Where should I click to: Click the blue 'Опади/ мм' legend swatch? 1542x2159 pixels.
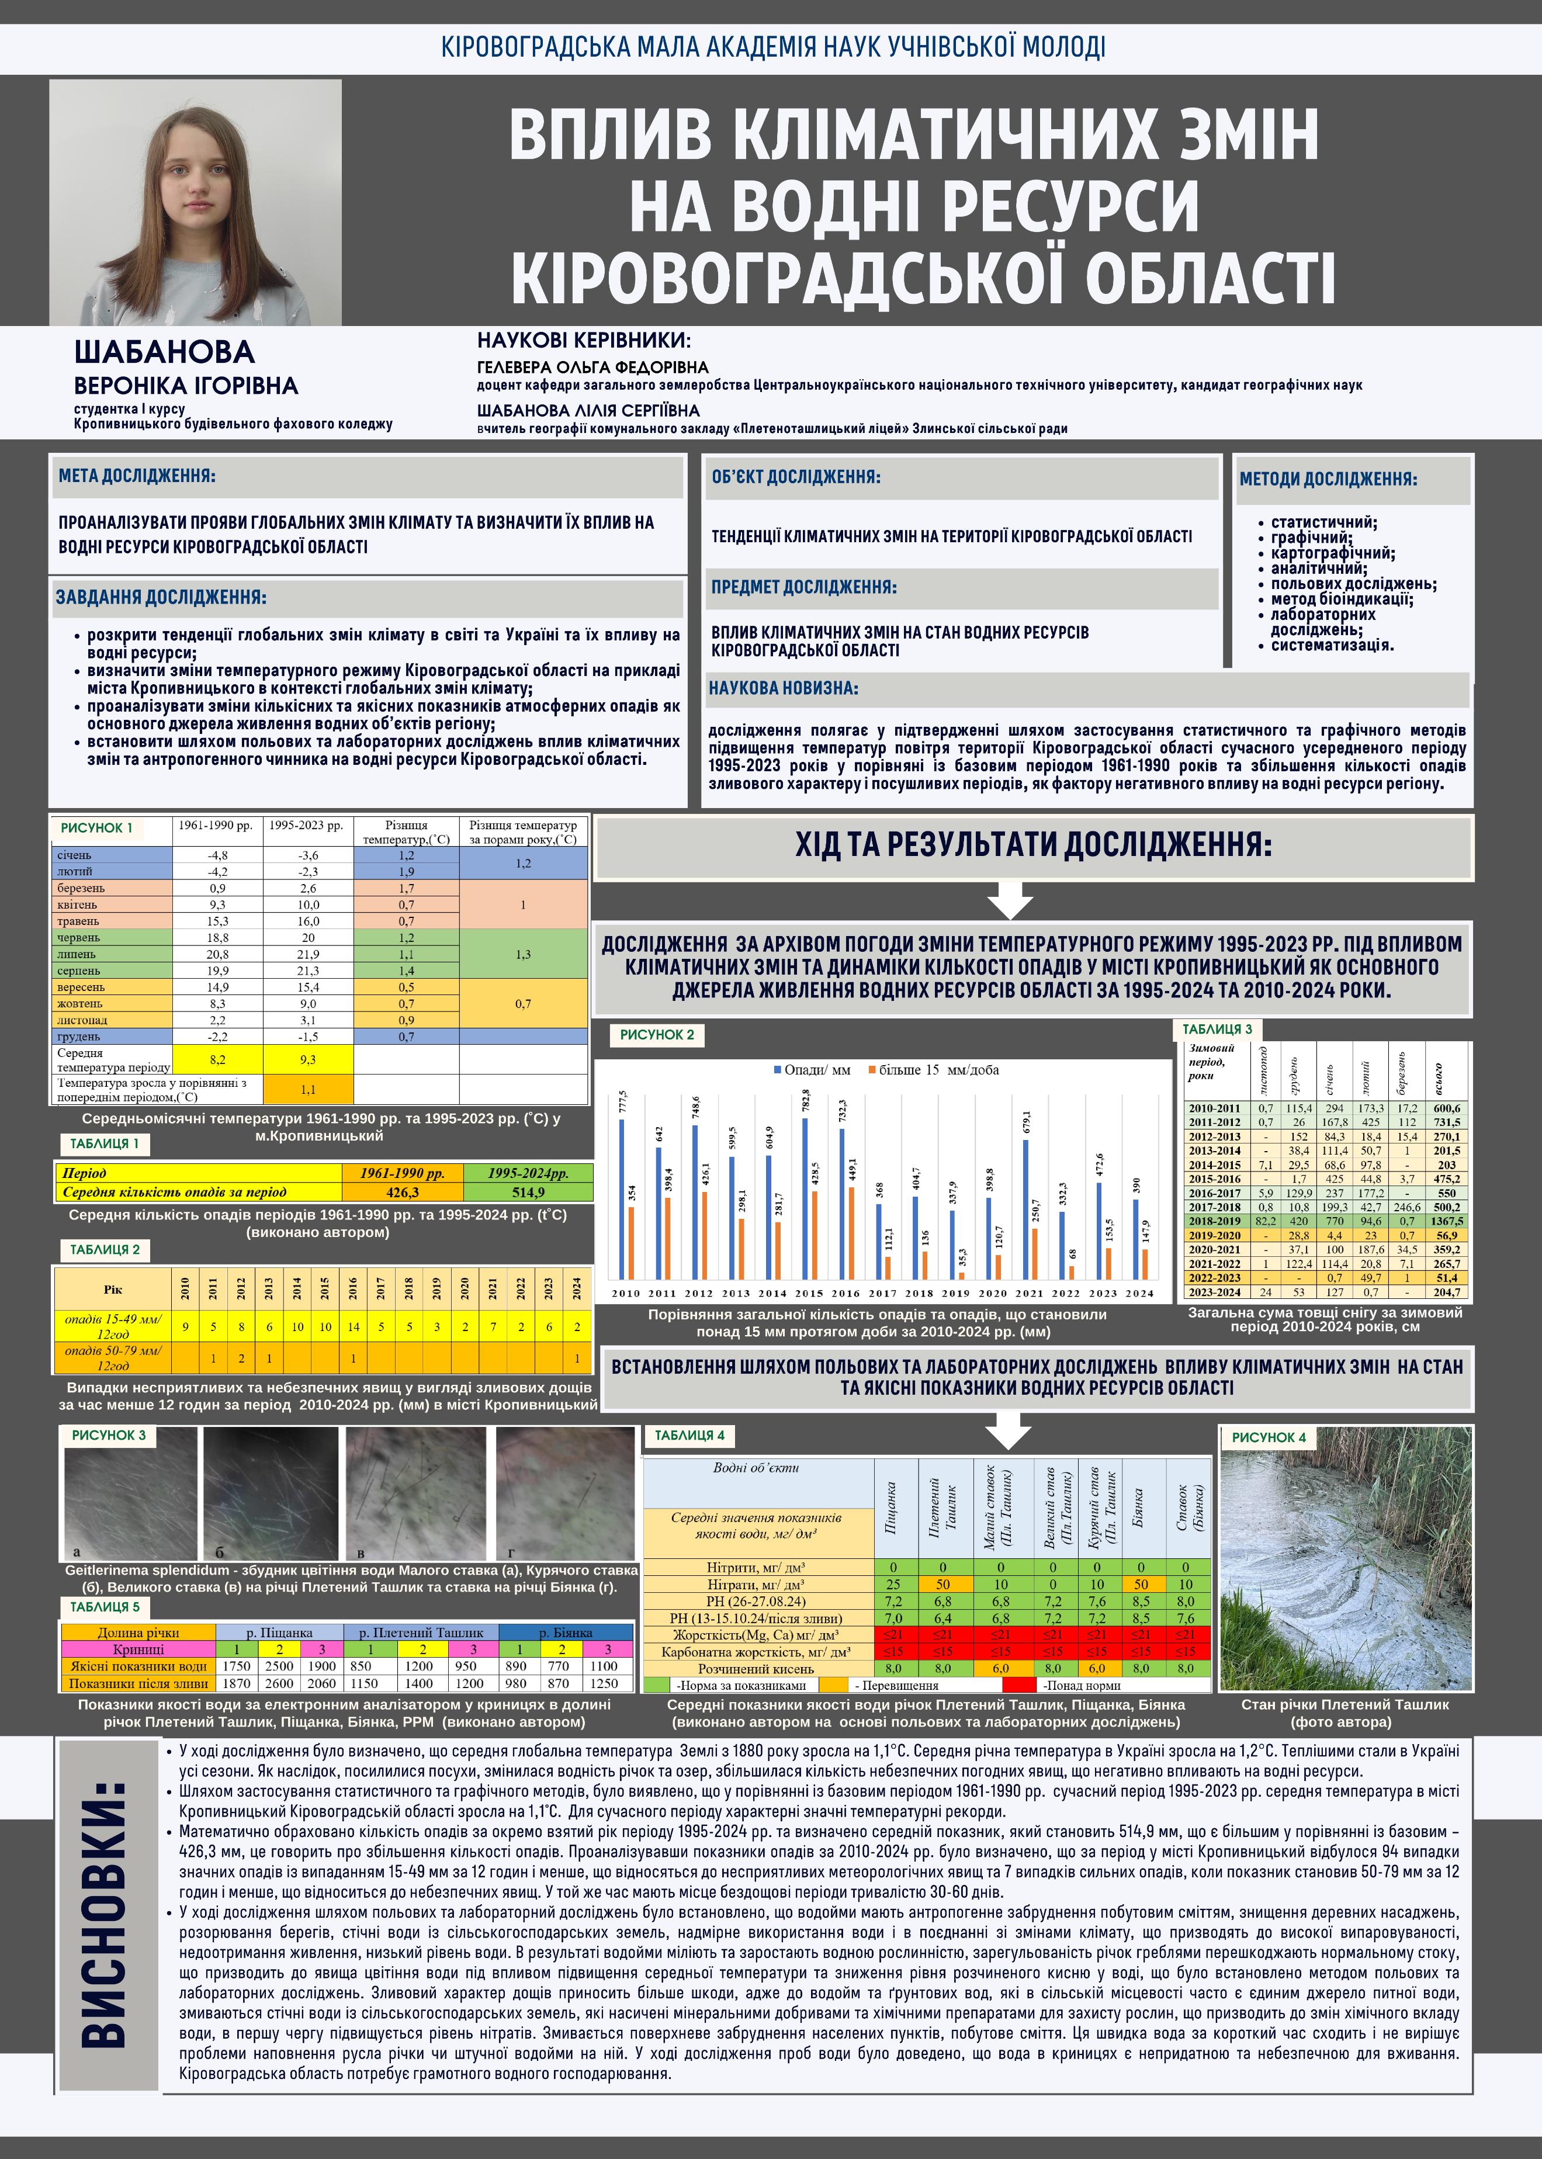pos(778,1070)
